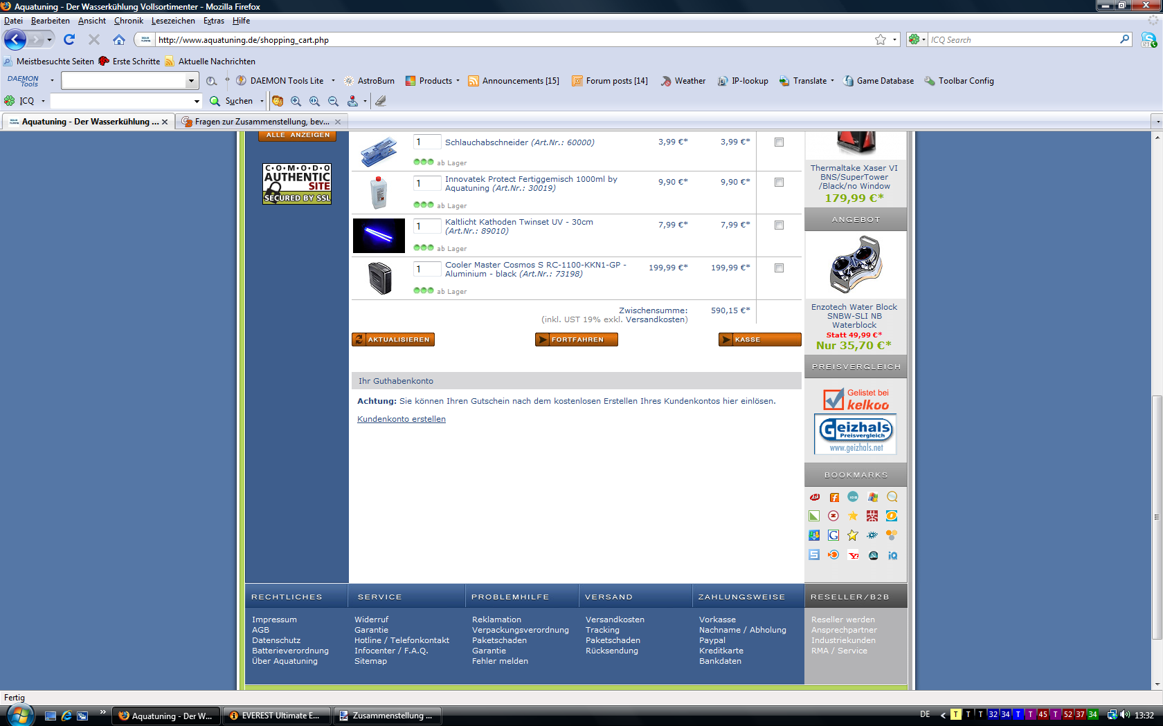Click the Netscape bookmark icon

point(873,555)
